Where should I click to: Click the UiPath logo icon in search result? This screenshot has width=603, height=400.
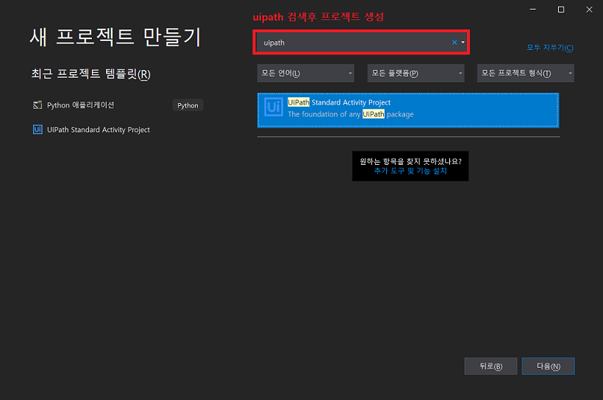click(274, 107)
